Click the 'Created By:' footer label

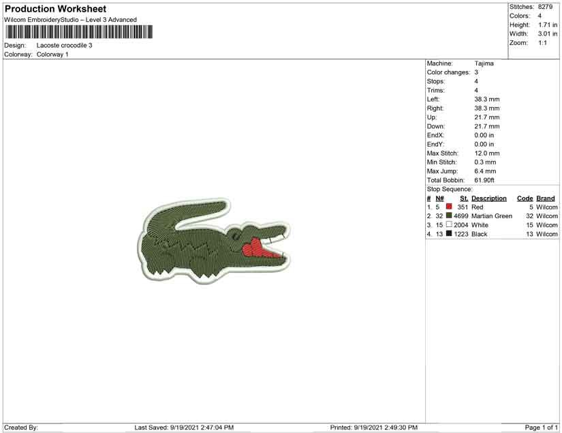(x=21, y=428)
